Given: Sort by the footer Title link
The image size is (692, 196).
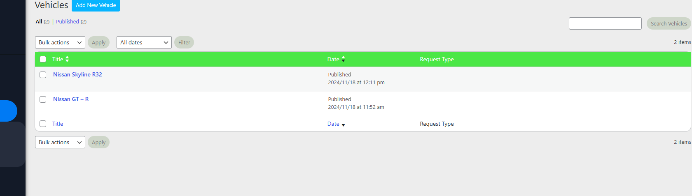Looking at the screenshot, I should (x=58, y=124).
